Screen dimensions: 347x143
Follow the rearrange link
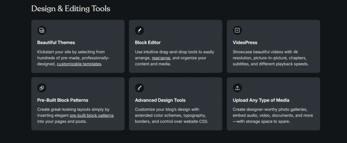pos(161,58)
